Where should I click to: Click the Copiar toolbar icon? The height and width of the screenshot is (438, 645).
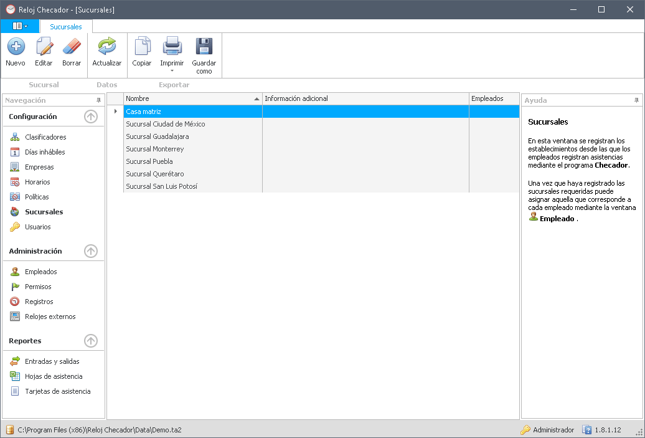pos(142,47)
